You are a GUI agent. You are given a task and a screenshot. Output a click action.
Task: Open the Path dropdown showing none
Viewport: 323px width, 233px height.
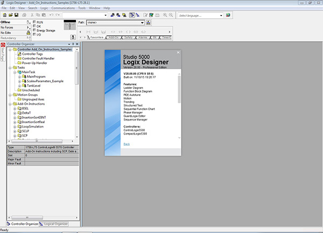coord(142,23)
